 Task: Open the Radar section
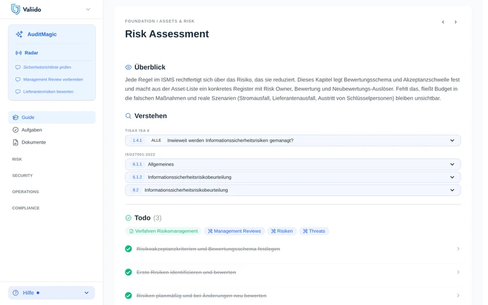click(x=31, y=53)
